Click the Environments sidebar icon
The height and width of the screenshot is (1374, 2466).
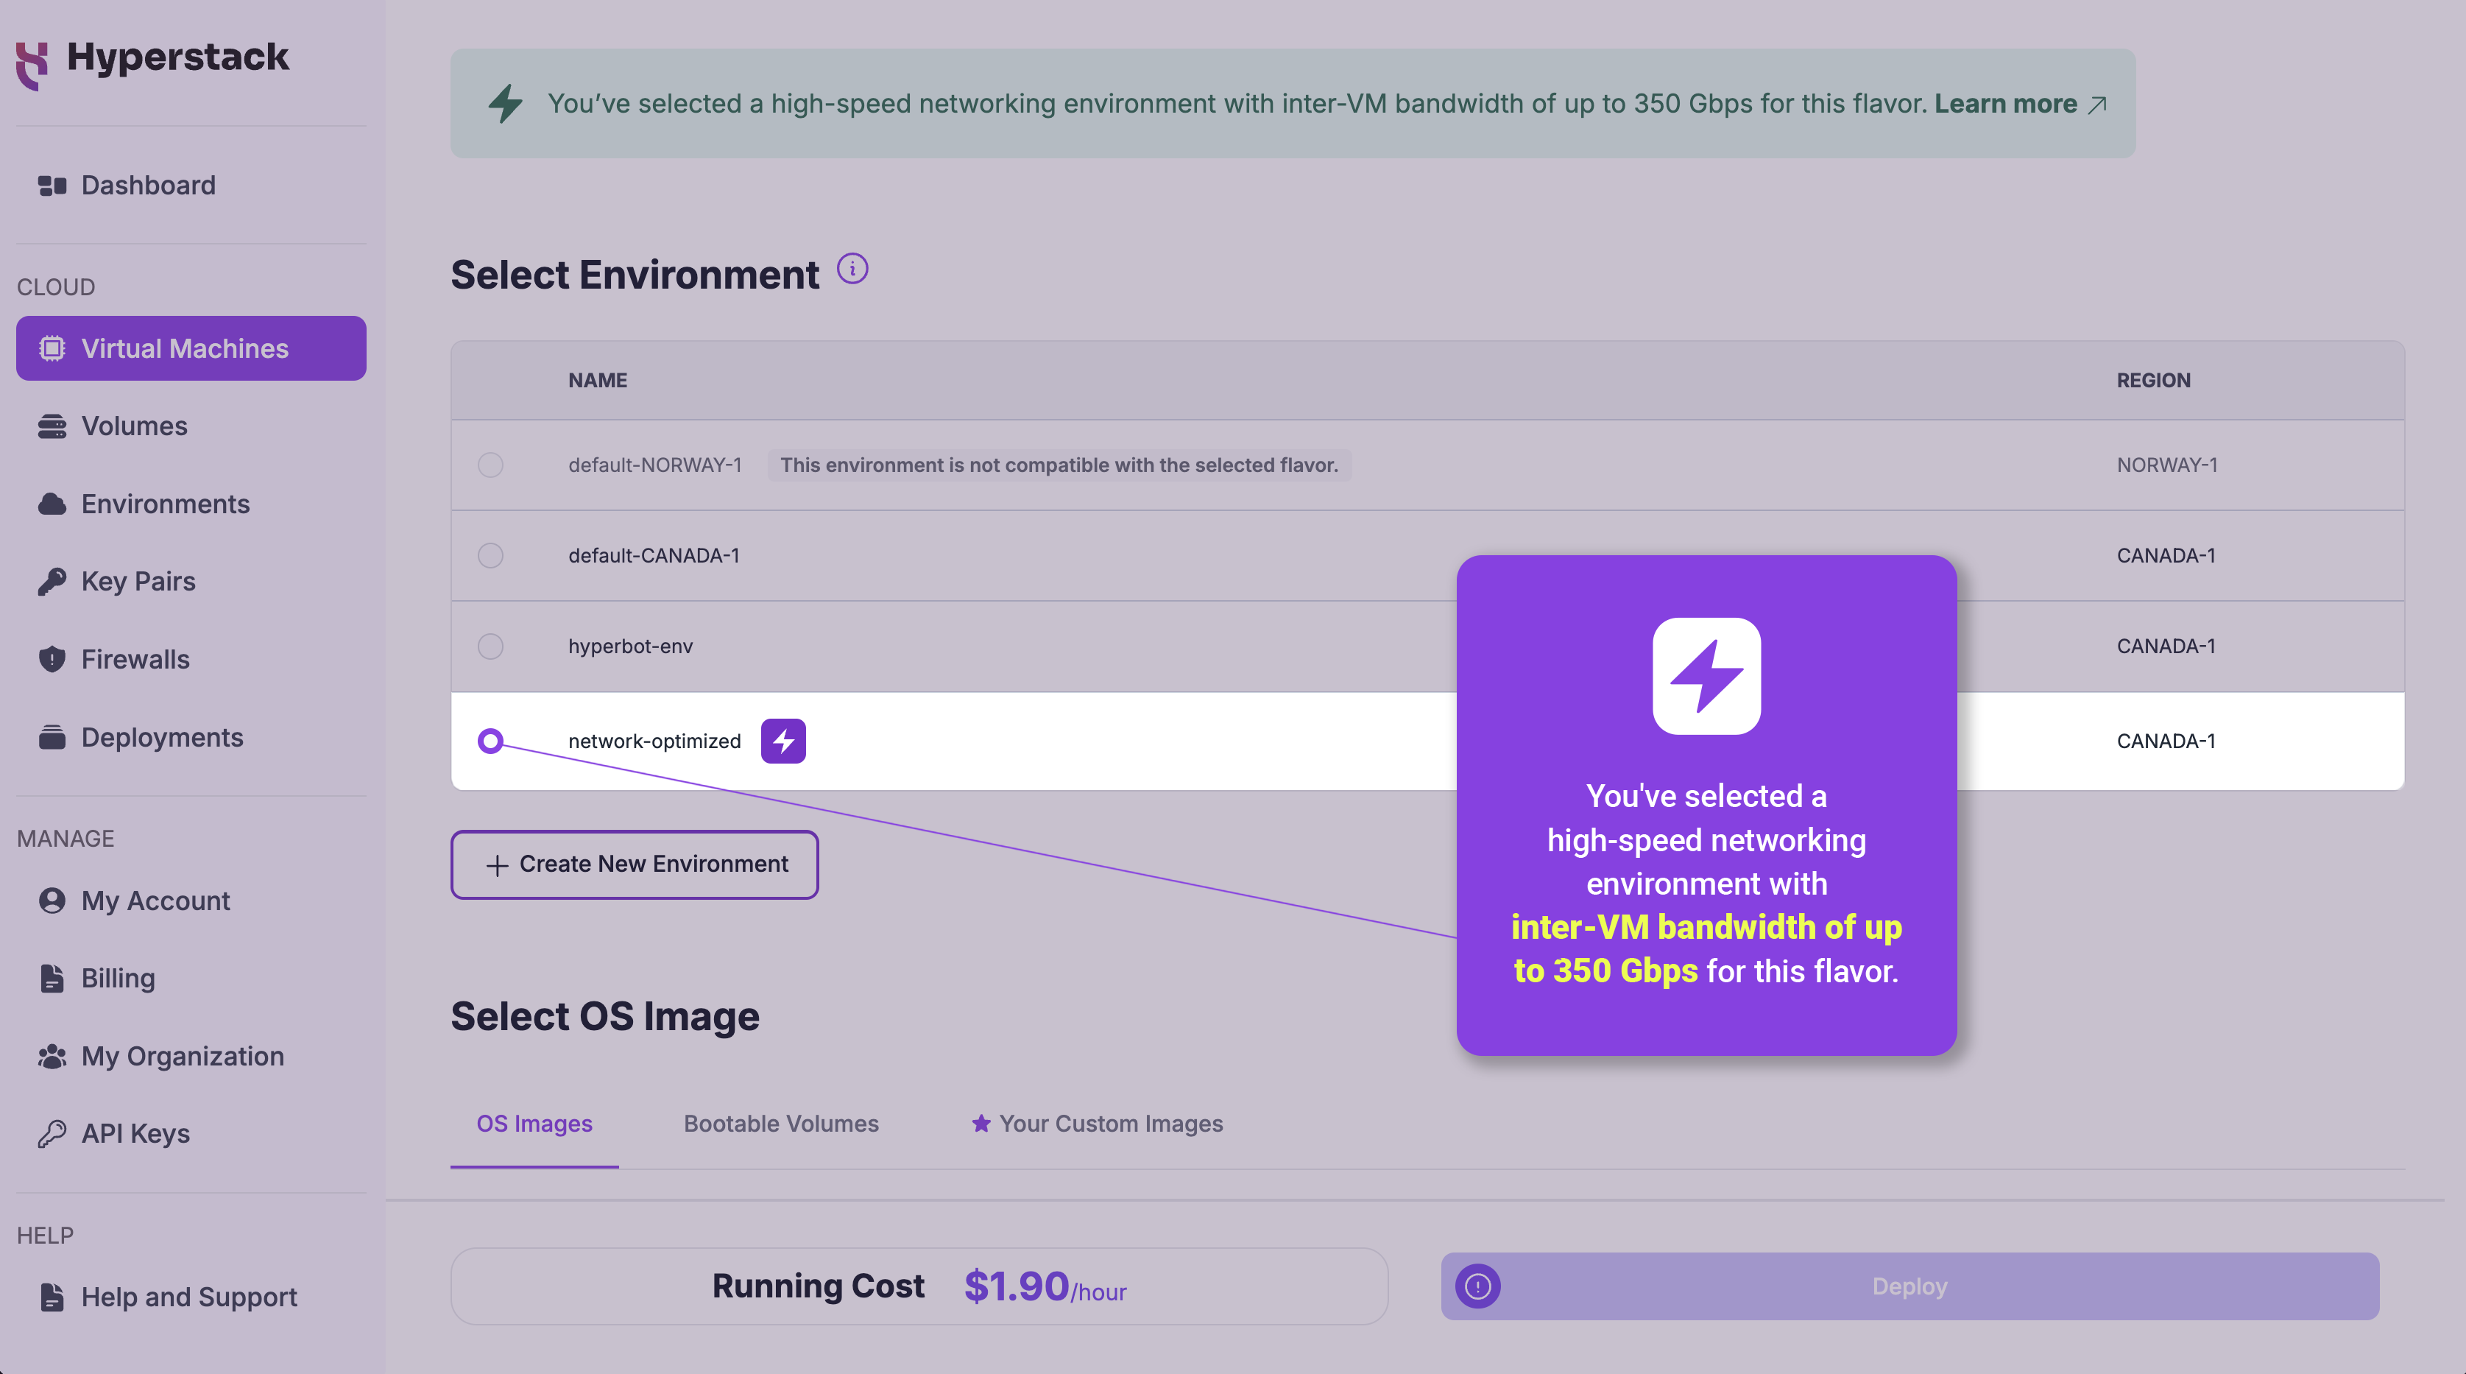52,503
